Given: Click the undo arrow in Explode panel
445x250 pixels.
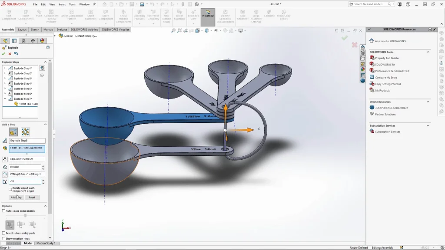Looking at the screenshot, I should coord(16,54).
